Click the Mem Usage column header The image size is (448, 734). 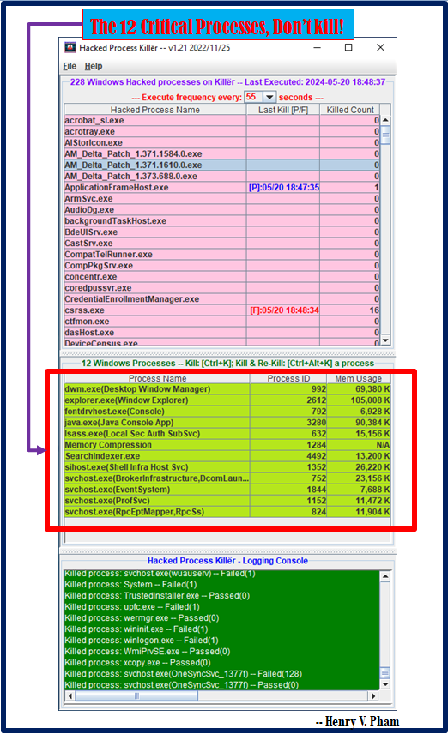(x=359, y=378)
